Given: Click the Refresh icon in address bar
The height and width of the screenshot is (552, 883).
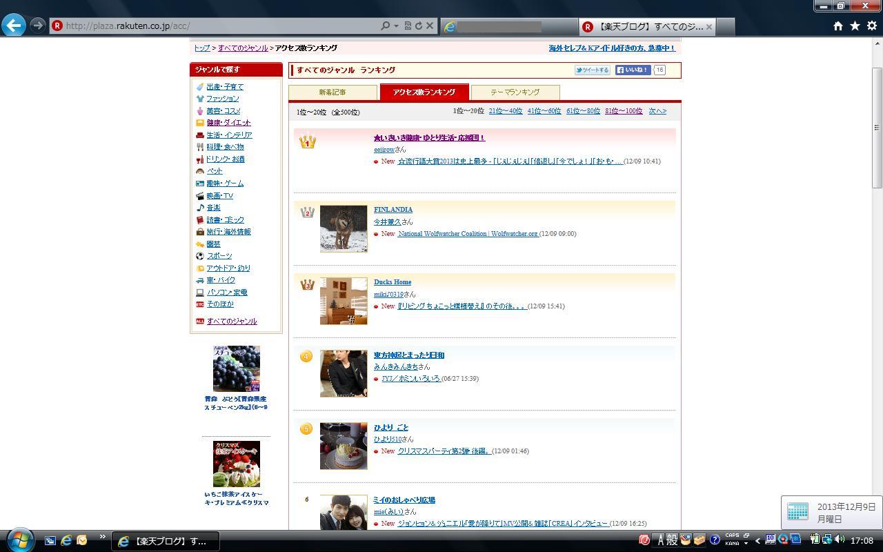Looking at the screenshot, I should tap(418, 26).
